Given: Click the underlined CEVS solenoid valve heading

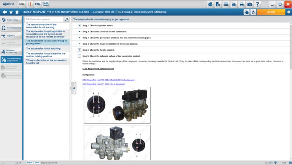Looking at the screenshot, I should pyautogui.click(x=98, y=69).
